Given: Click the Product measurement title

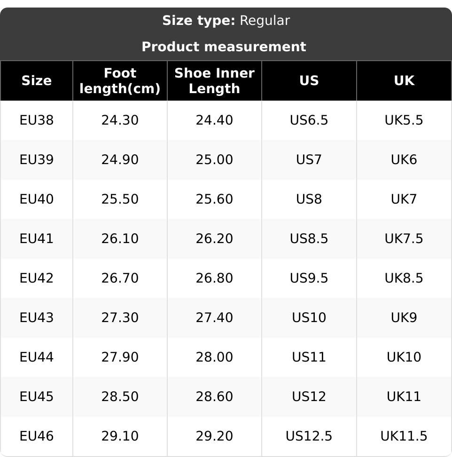Looking at the screenshot, I should 224,47.
